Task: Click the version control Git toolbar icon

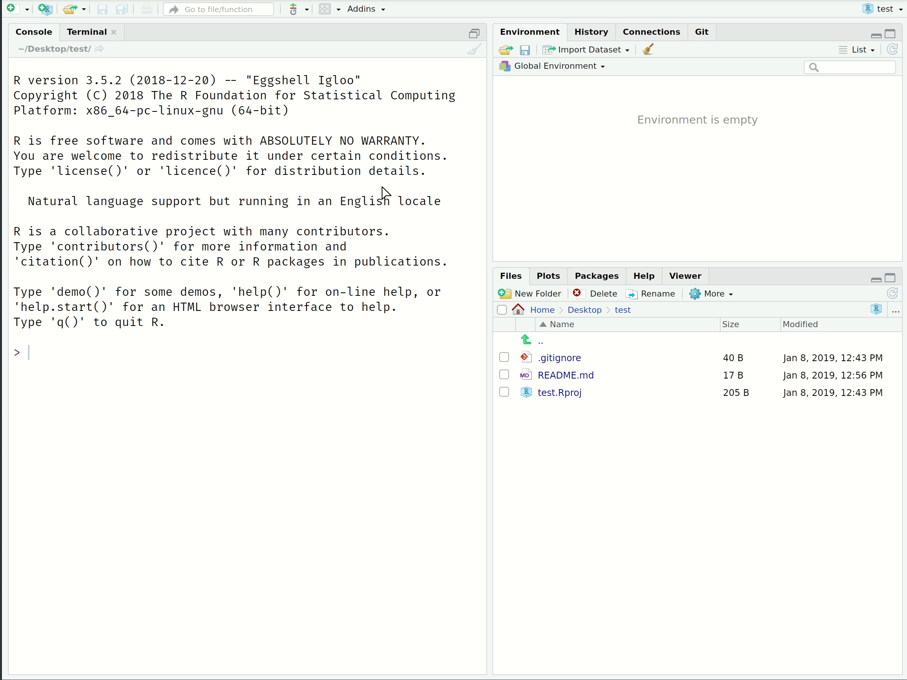Action: coord(293,9)
